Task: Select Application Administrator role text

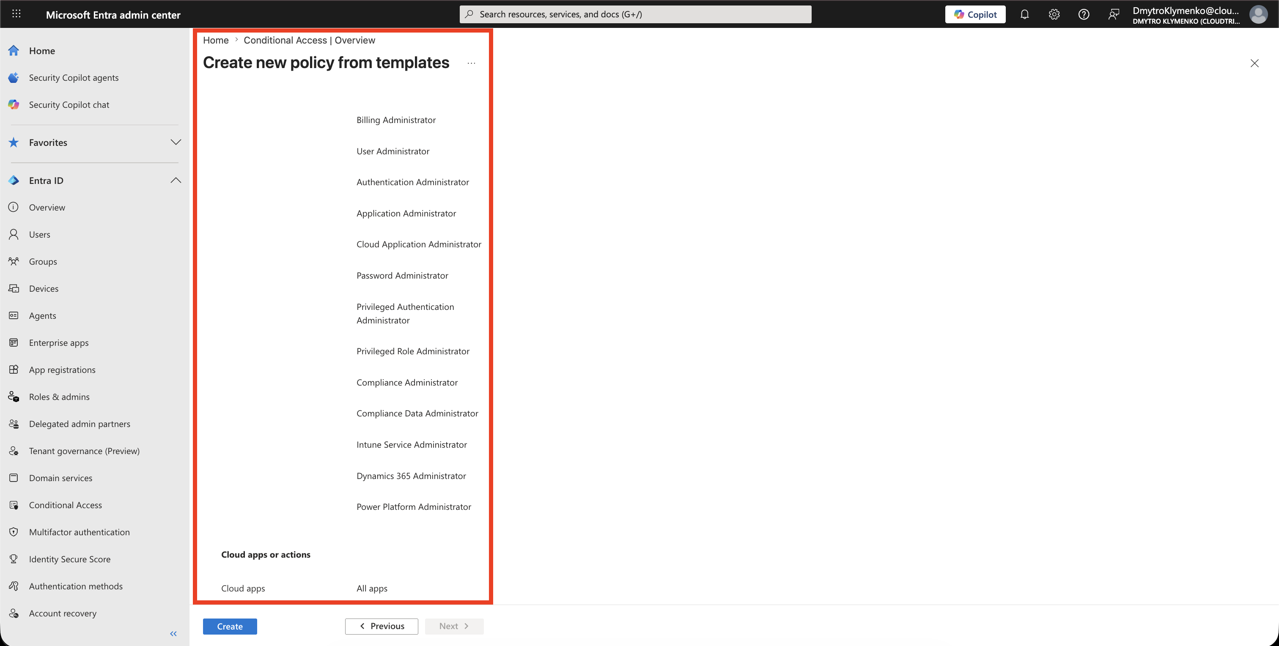Action: [x=406, y=214]
